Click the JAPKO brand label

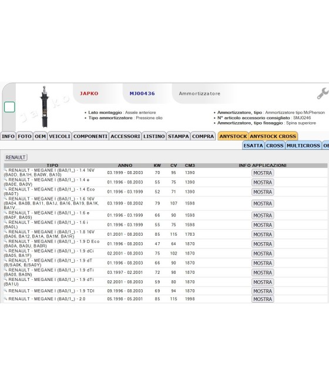pyautogui.click(x=89, y=93)
